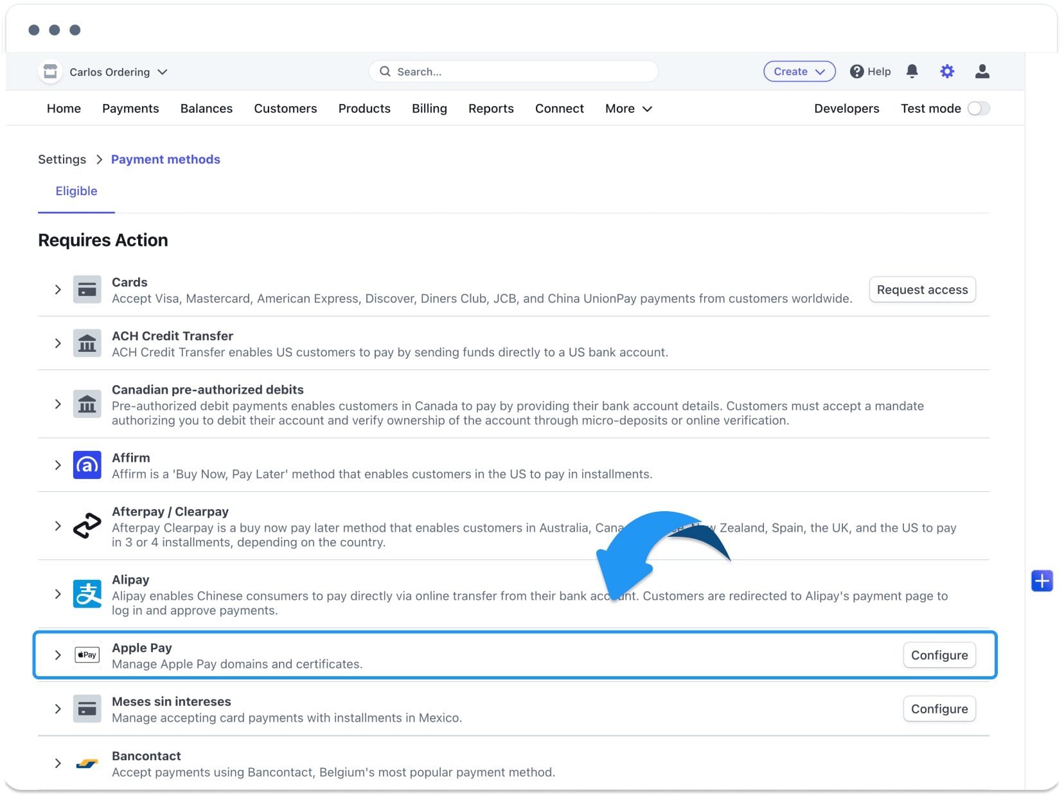The height and width of the screenshot is (795, 1064).
Task: Expand the Meses sin intereses row
Action: (x=58, y=709)
